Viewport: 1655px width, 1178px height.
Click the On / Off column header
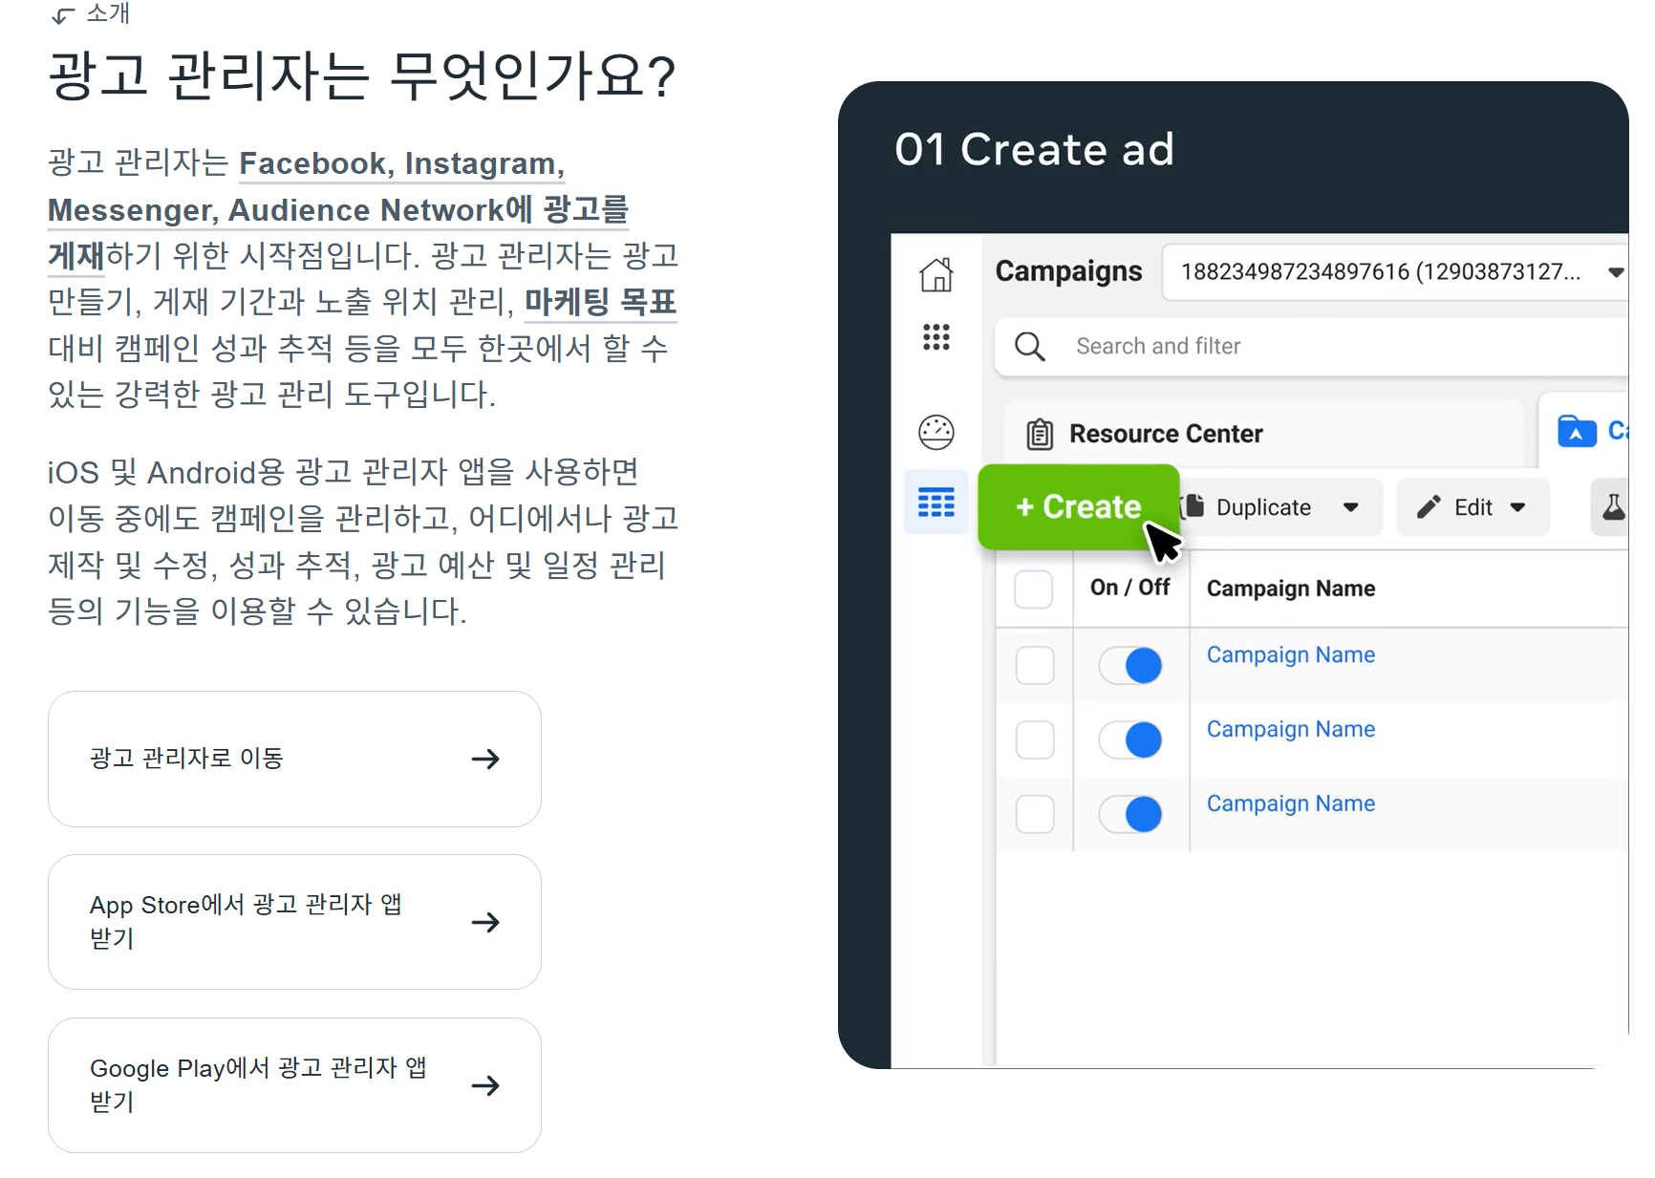tap(1129, 588)
